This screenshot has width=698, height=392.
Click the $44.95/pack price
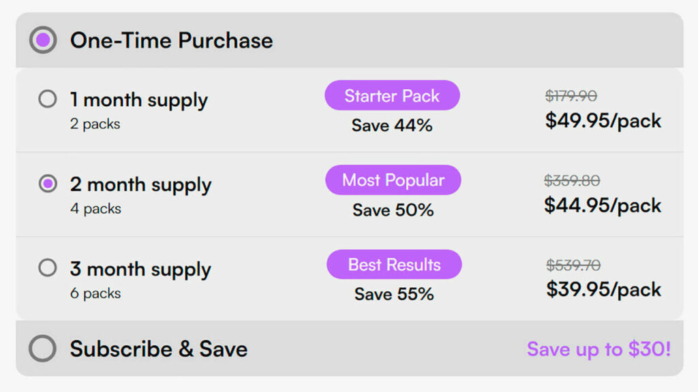coord(603,206)
